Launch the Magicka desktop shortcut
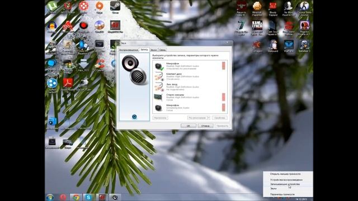The width and height of the screenshot is (358, 201). tap(304, 28)
